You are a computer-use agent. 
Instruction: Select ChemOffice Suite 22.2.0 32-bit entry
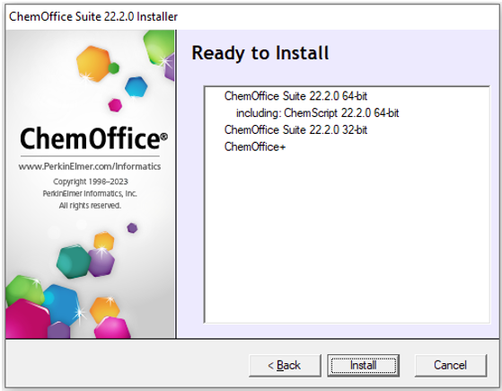[295, 129]
